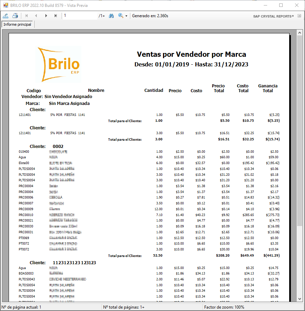Go to the first page icon
Screen dimensions: 305x311
(26, 15)
